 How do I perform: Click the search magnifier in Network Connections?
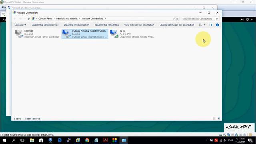pos(217,19)
